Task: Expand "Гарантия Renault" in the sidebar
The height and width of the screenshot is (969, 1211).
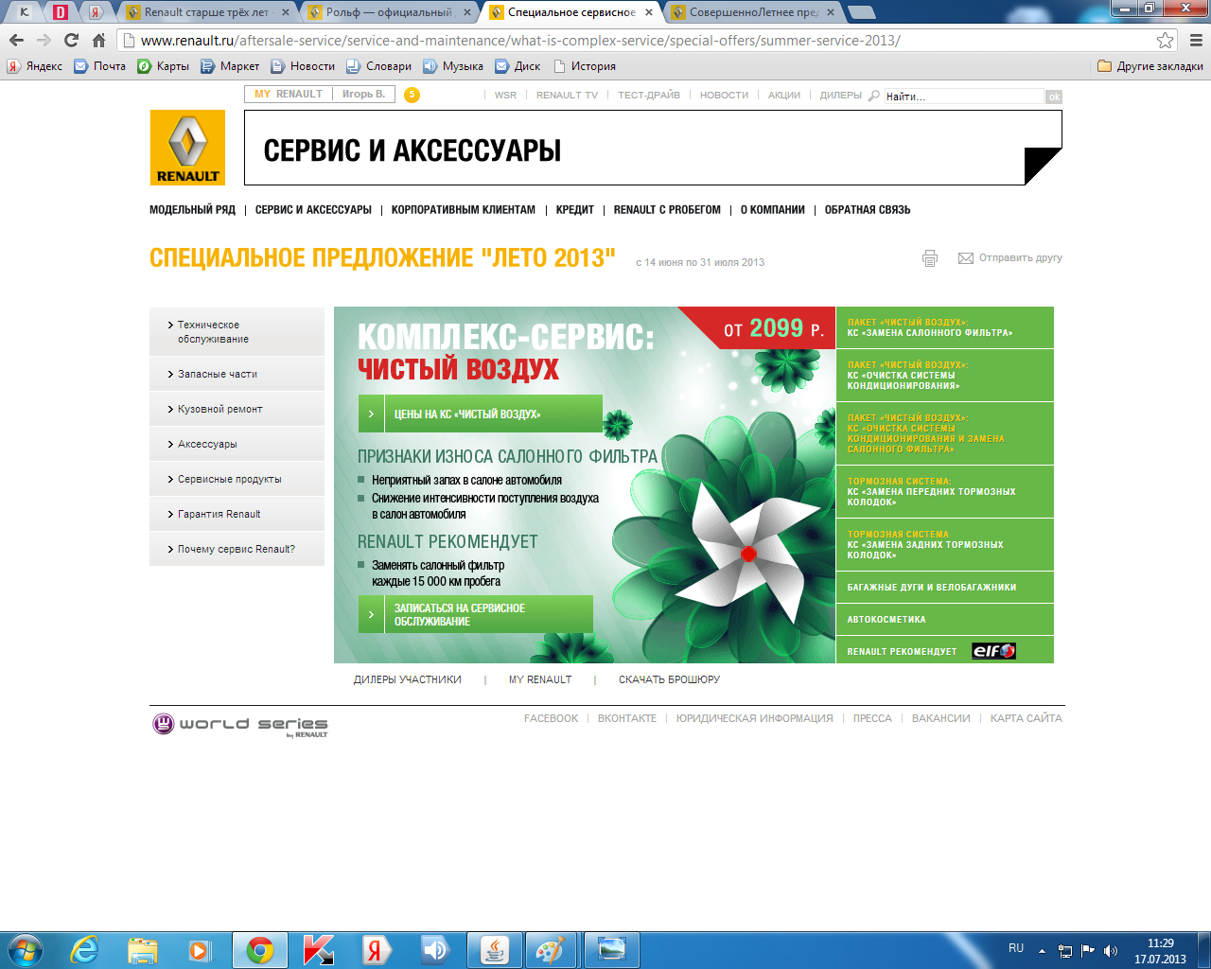Action: pos(237,514)
